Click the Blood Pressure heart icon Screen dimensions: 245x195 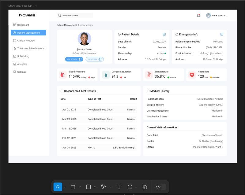(63, 75)
